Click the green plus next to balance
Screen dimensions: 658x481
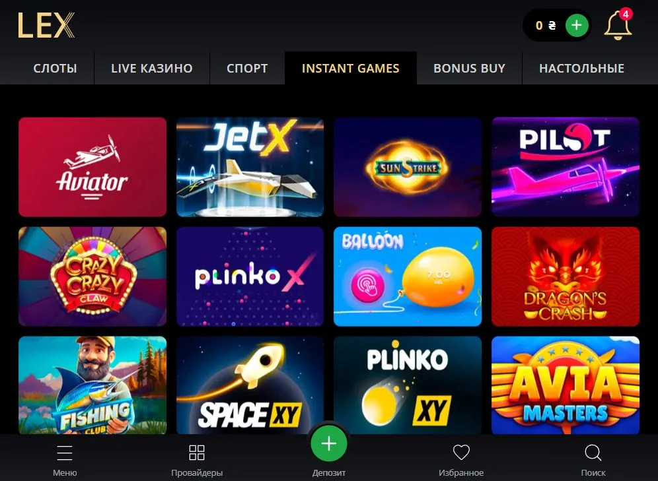[577, 25]
